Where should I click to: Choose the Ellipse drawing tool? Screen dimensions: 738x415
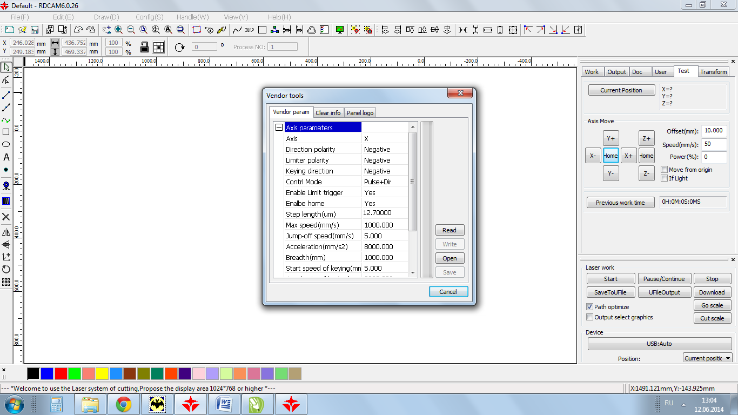point(6,144)
